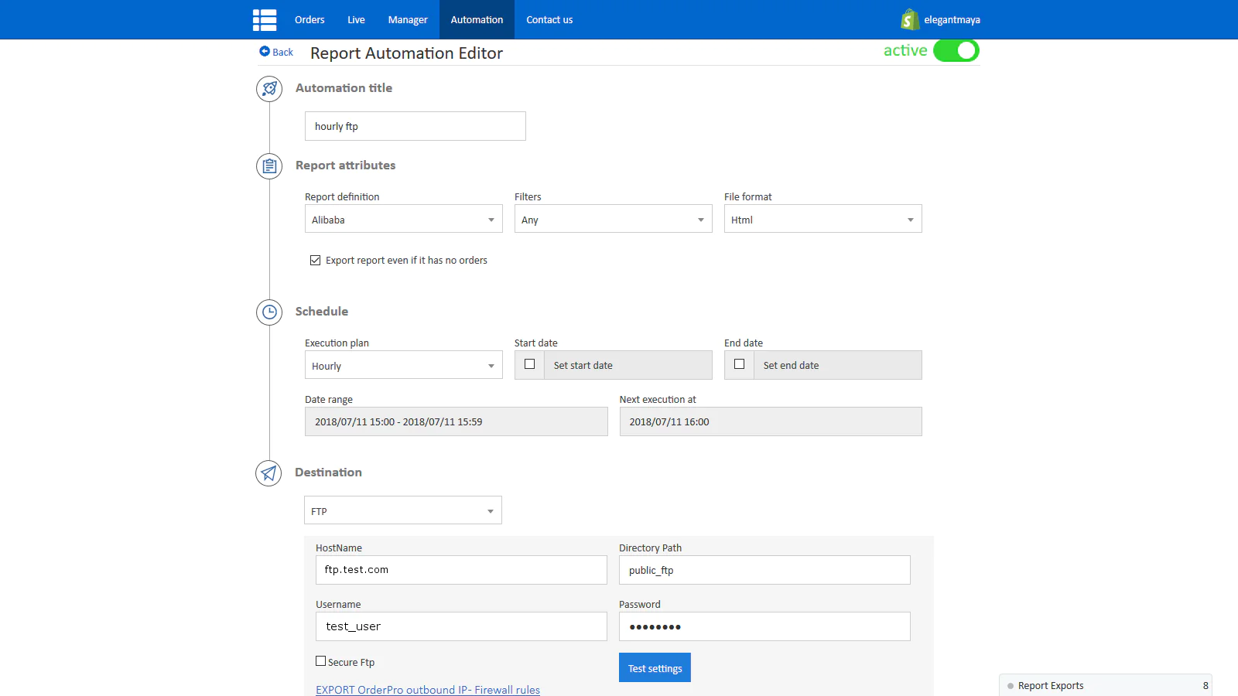Go to the Manager menu
Image resolution: width=1238 pixels, height=696 pixels.
(x=408, y=20)
